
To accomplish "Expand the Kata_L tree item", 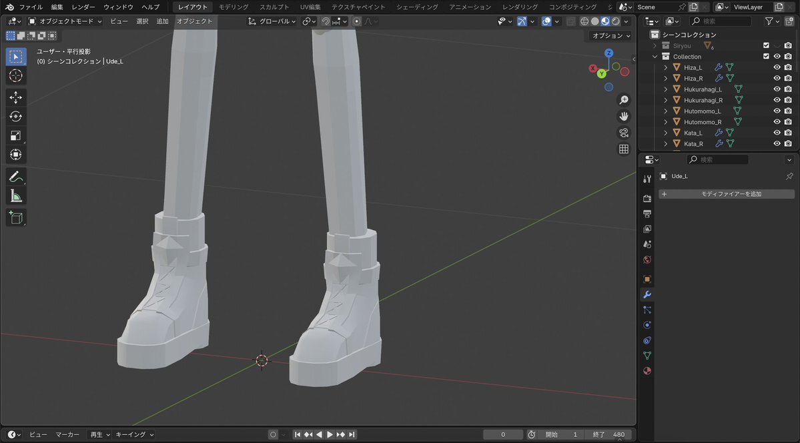I will (665, 133).
